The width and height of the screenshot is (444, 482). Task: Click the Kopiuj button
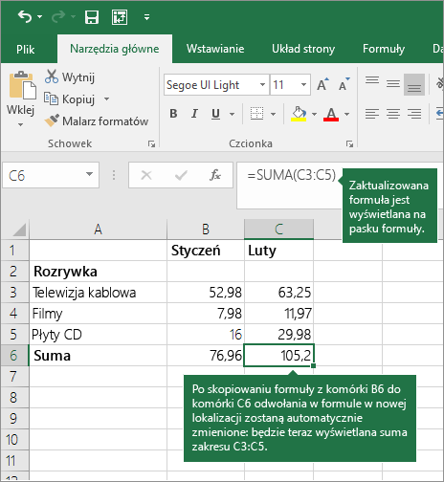click(x=70, y=99)
